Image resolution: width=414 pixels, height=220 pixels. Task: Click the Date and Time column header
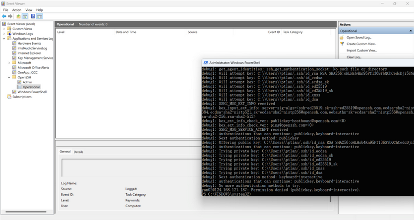pos(126,32)
